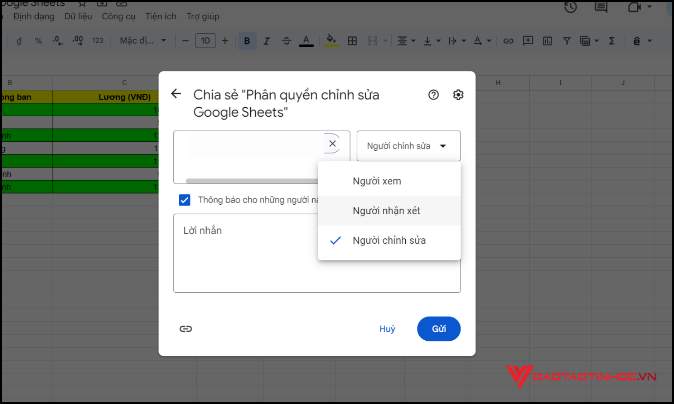Open the functions menu with the Σ icon
This screenshot has width=674, height=404.
coord(612,40)
